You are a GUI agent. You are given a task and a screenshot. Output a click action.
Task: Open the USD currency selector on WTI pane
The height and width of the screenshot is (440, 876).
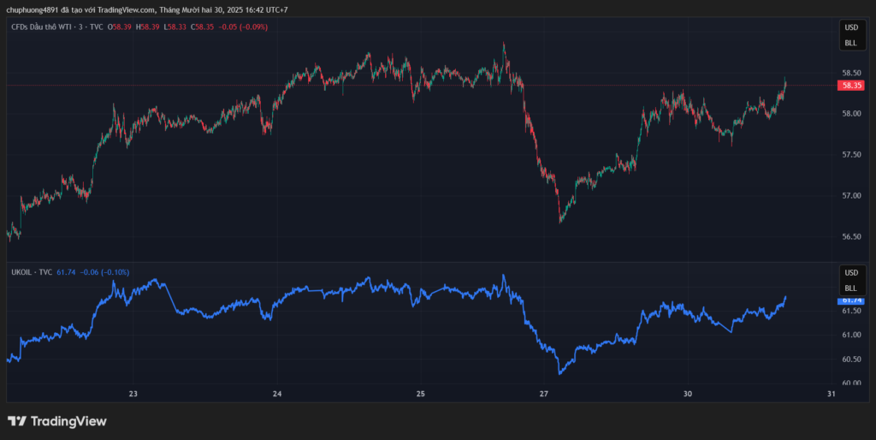tap(851, 27)
